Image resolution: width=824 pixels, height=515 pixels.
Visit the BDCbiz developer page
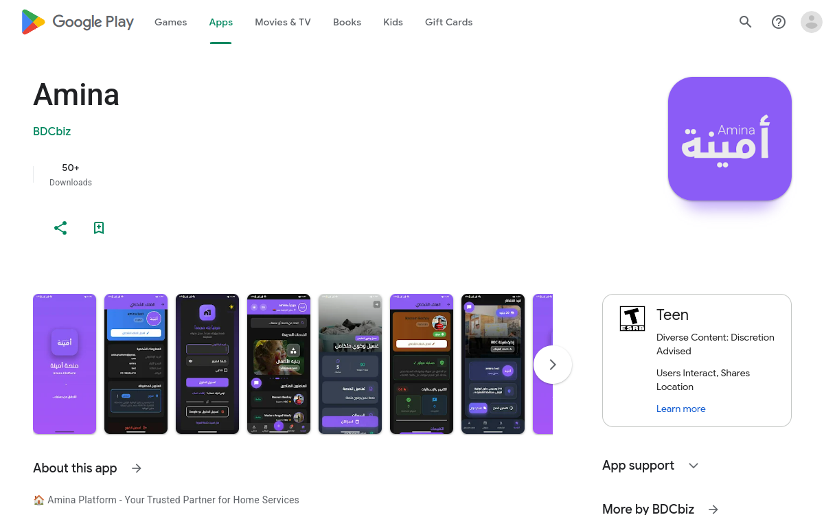coord(52,131)
